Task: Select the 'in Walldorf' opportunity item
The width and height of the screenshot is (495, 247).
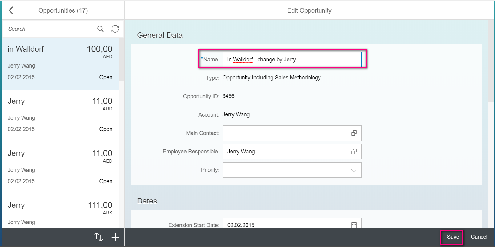Action: (60, 64)
